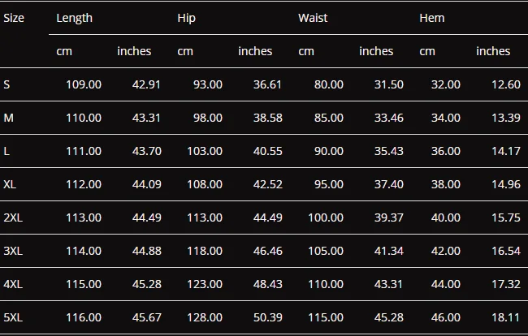Click the 100.00 waist cm cell
528x336 pixels.
click(326, 218)
